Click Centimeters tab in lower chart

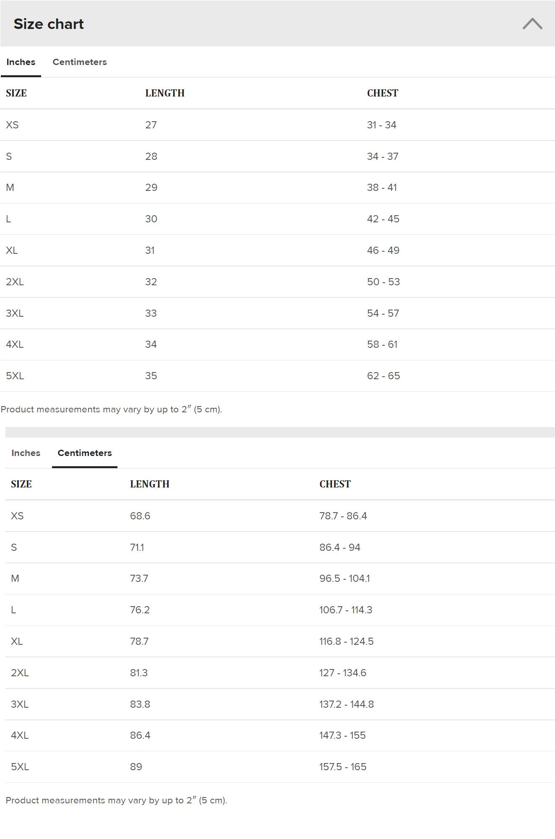pyautogui.click(x=85, y=453)
